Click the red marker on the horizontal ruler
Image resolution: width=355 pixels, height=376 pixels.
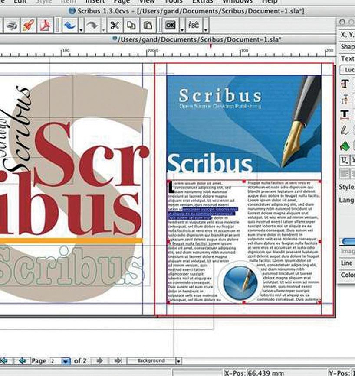click(211, 45)
